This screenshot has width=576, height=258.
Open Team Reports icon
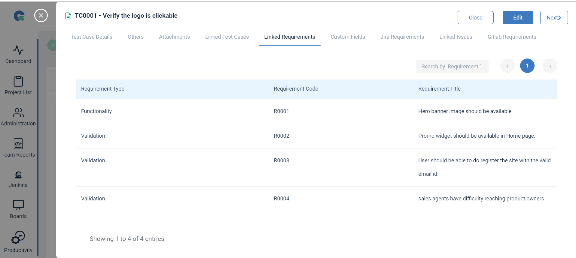coord(18,144)
